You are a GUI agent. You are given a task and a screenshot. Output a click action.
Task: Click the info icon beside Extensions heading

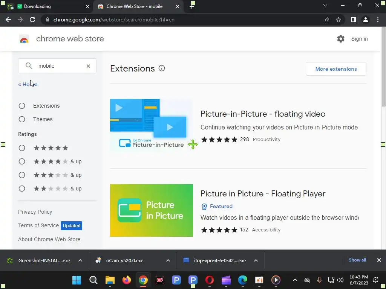(162, 68)
